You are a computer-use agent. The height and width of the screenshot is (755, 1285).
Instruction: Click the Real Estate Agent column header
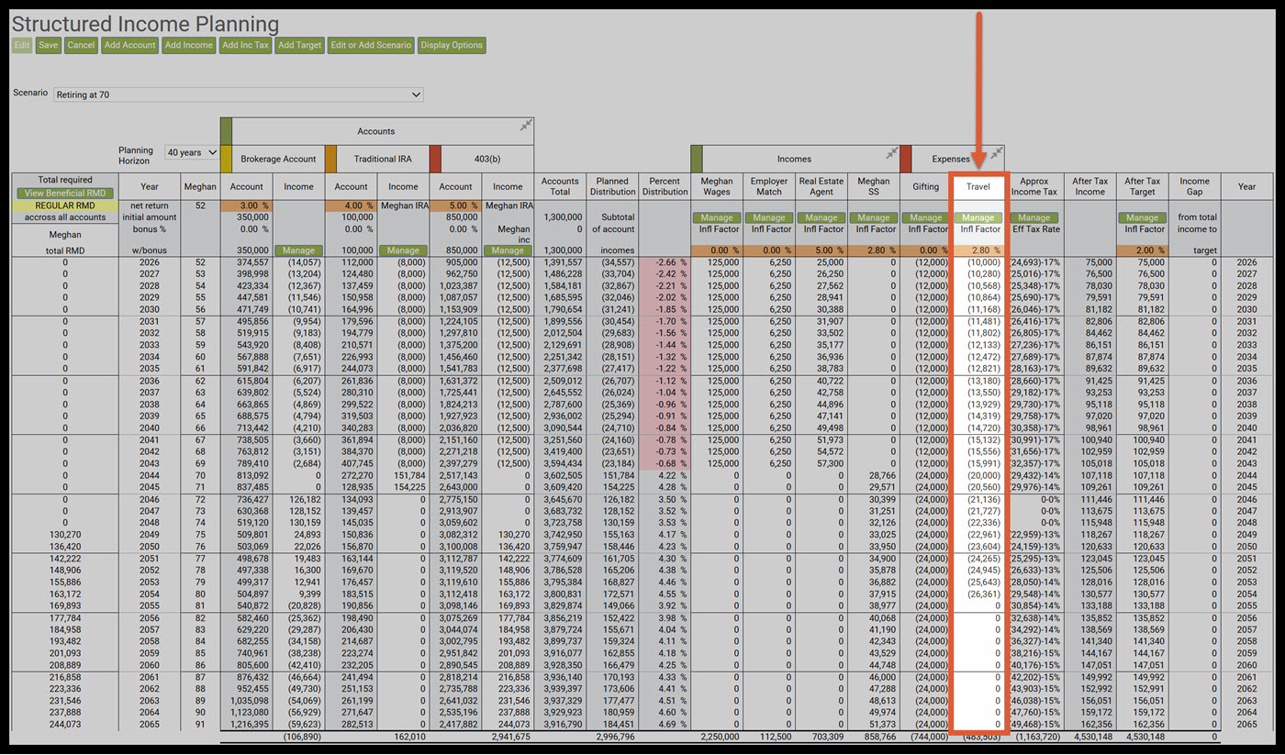pos(821,186)
